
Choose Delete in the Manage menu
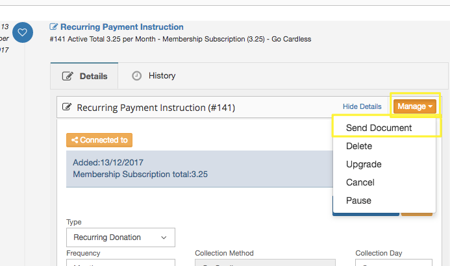coord(359,146)
